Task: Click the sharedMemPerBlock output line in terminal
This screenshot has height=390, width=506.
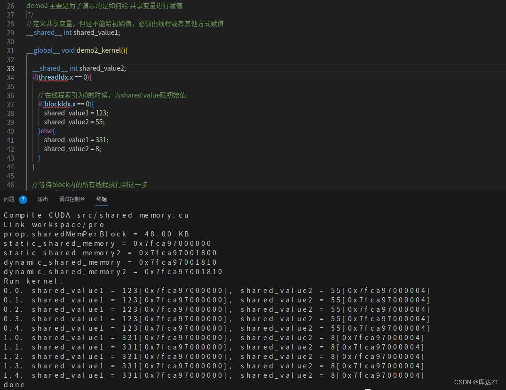Action: (x=75, y=234)
